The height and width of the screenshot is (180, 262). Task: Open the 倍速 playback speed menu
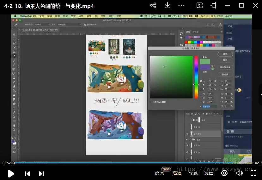coord(159,173)
